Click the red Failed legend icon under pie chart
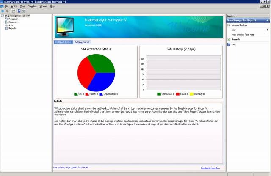The width and height of the screenshot is (271, 176). pos(87,94)
